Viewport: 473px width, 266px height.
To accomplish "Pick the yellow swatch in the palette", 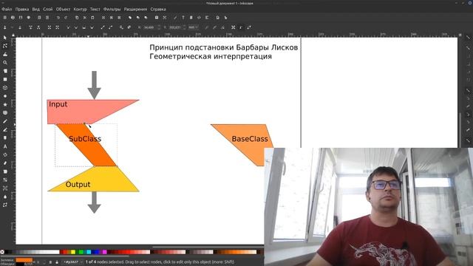I will pyautogui.click(x=73, y=252).
